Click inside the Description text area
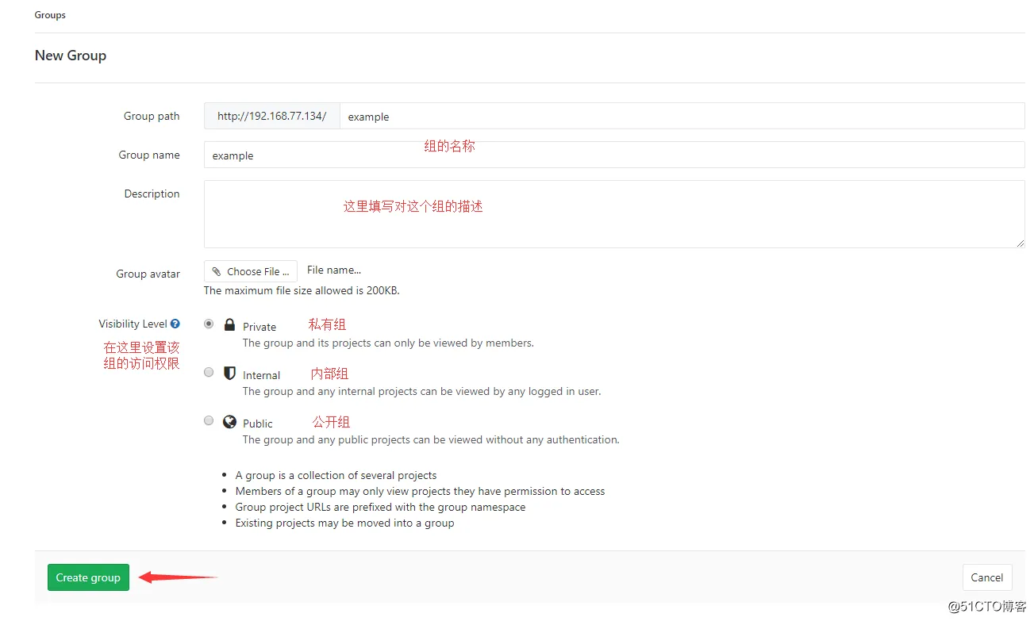Screen dimensions: 1034x621 pyautogui.click(x=614, y=214)
